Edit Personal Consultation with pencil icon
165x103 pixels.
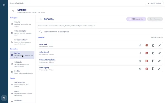159,61
